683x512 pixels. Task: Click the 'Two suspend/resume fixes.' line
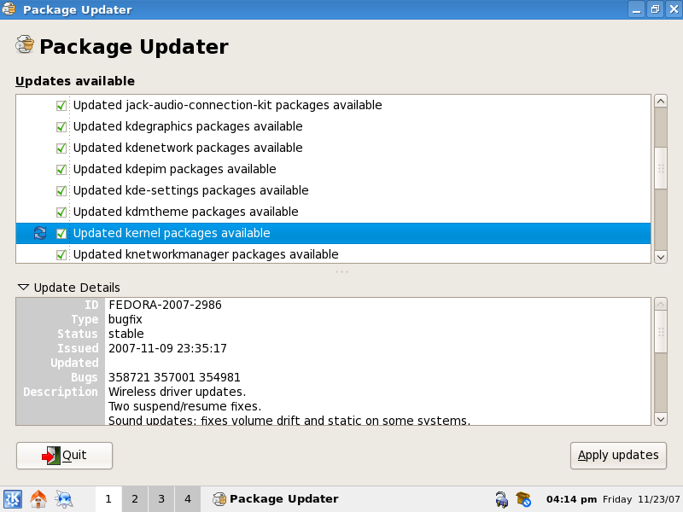coord(184,407)
